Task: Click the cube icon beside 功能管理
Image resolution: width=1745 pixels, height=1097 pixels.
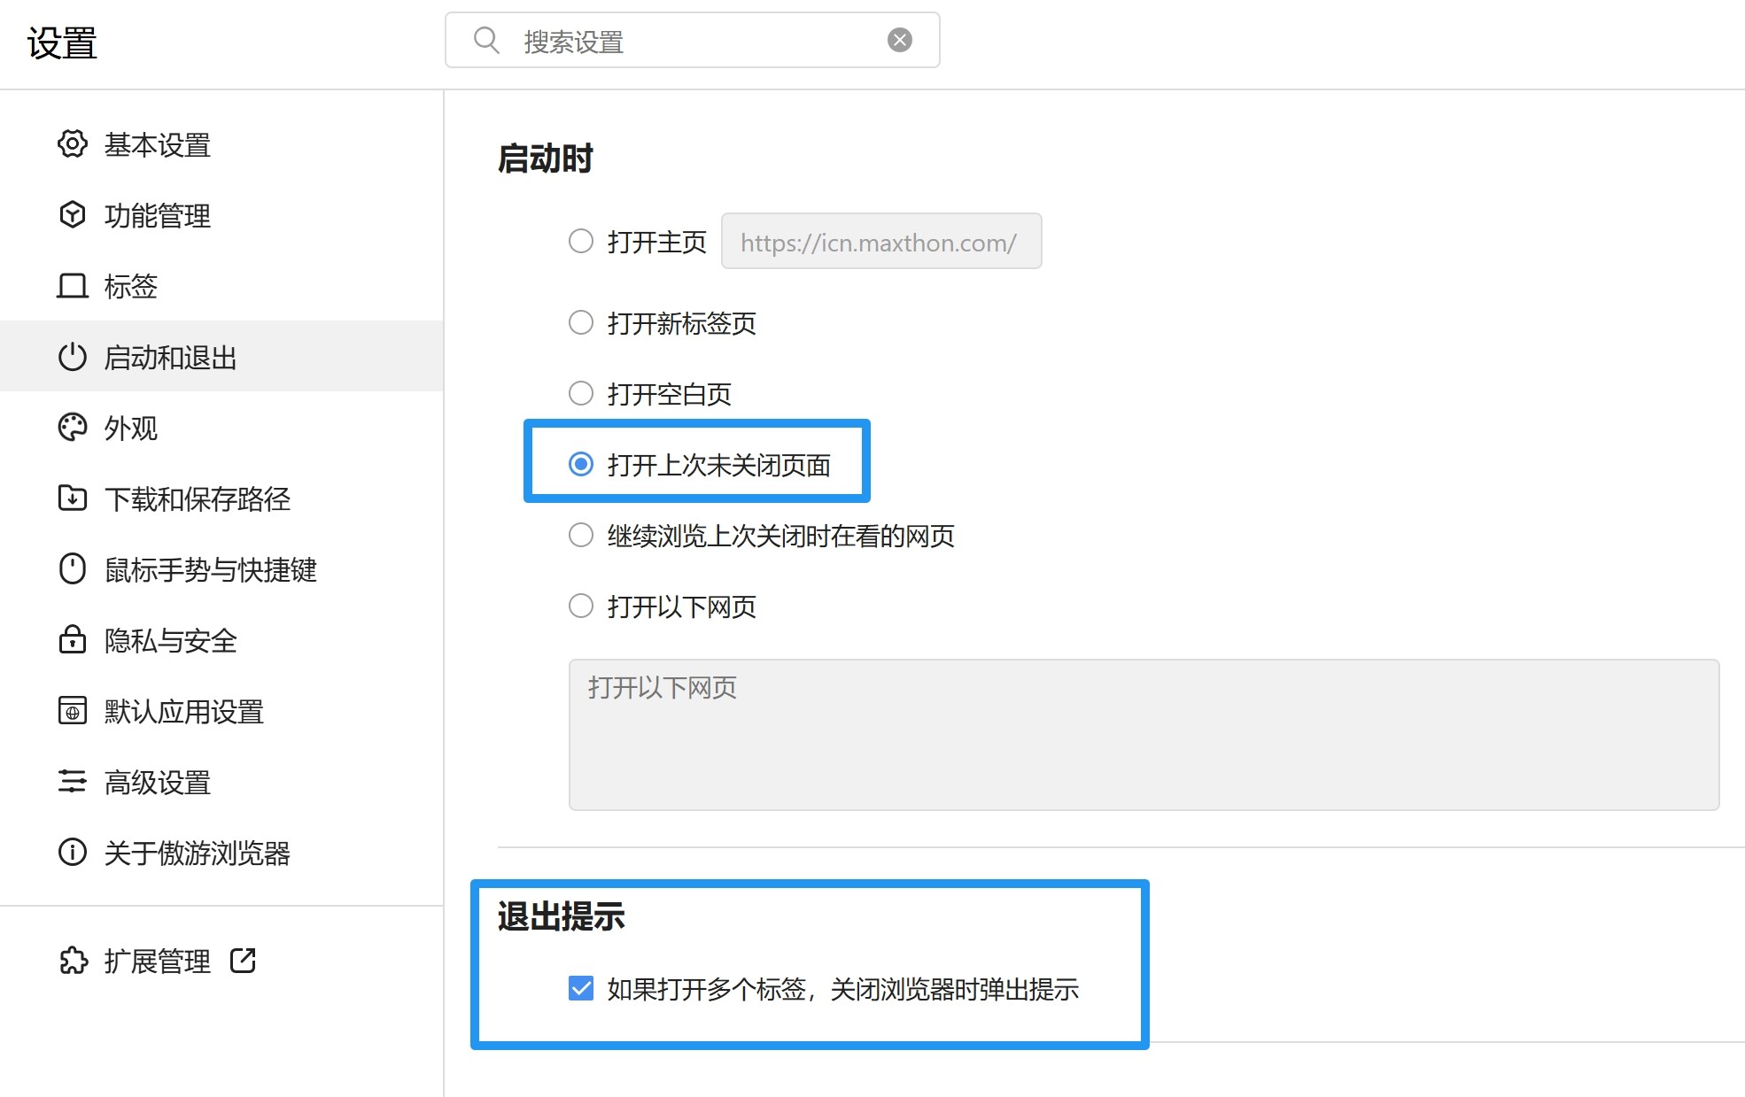Action: [x=73, y=214]
